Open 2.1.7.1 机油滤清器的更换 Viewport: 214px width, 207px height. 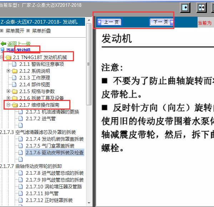[x=53, y=112]
